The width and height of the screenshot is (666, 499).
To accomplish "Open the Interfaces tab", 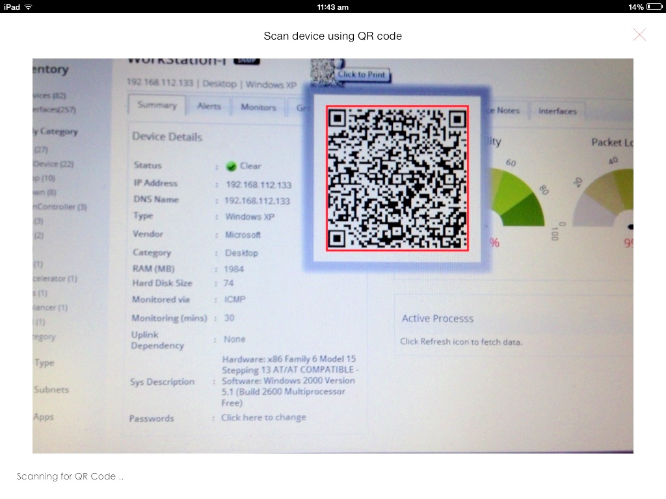I will coord(557,111).
